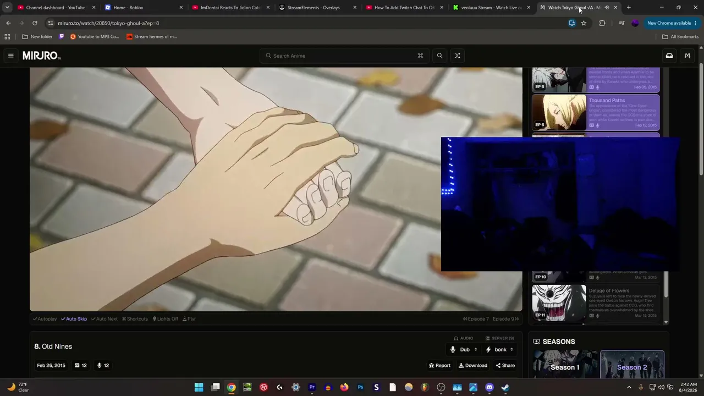
Task: Open the New Chrome available menu
Action: [x=672, y=23]
